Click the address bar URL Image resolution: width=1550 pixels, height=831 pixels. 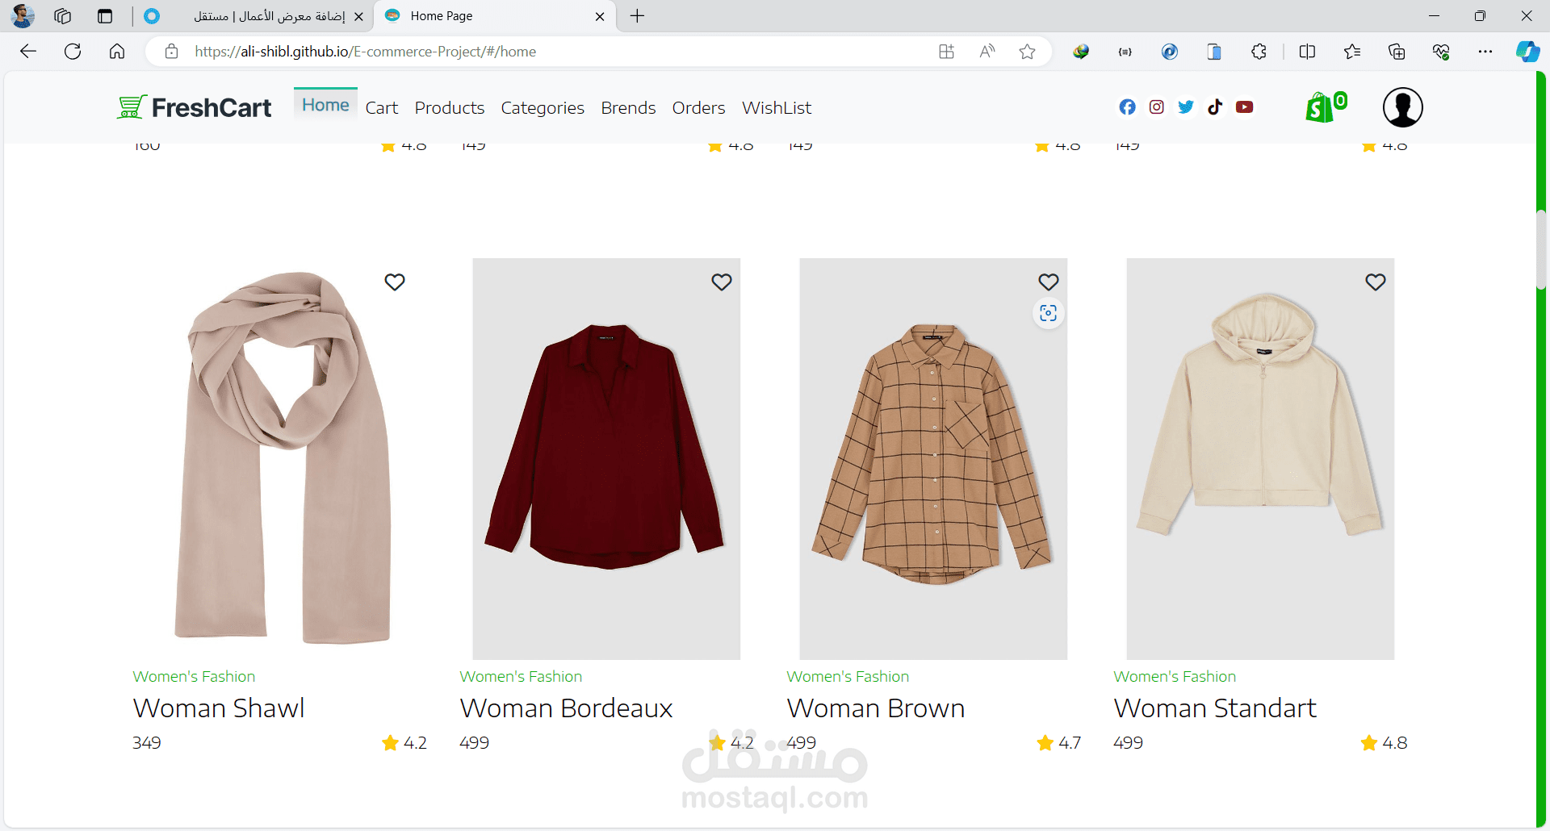point(366,52)
